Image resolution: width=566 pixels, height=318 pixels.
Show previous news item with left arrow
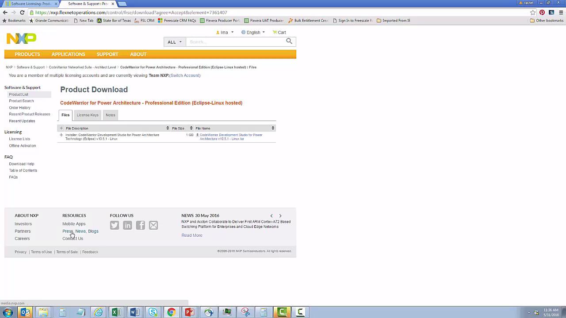[x=272, y=216]
